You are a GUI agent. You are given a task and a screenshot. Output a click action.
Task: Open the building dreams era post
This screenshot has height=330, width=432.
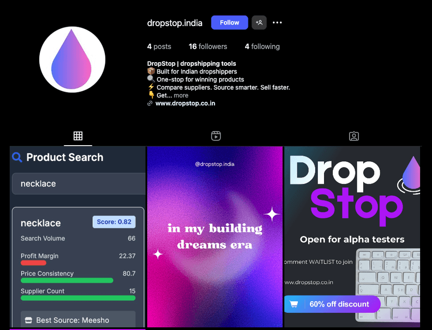pos(215,237)
